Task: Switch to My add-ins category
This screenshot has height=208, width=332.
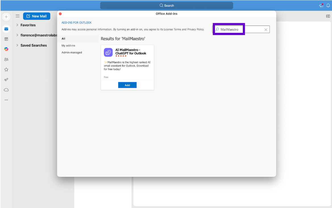Action: coord(68,46)
